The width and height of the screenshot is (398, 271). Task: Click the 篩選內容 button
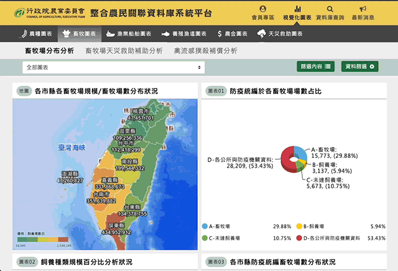pyautogui.click(x=316, y=67)
